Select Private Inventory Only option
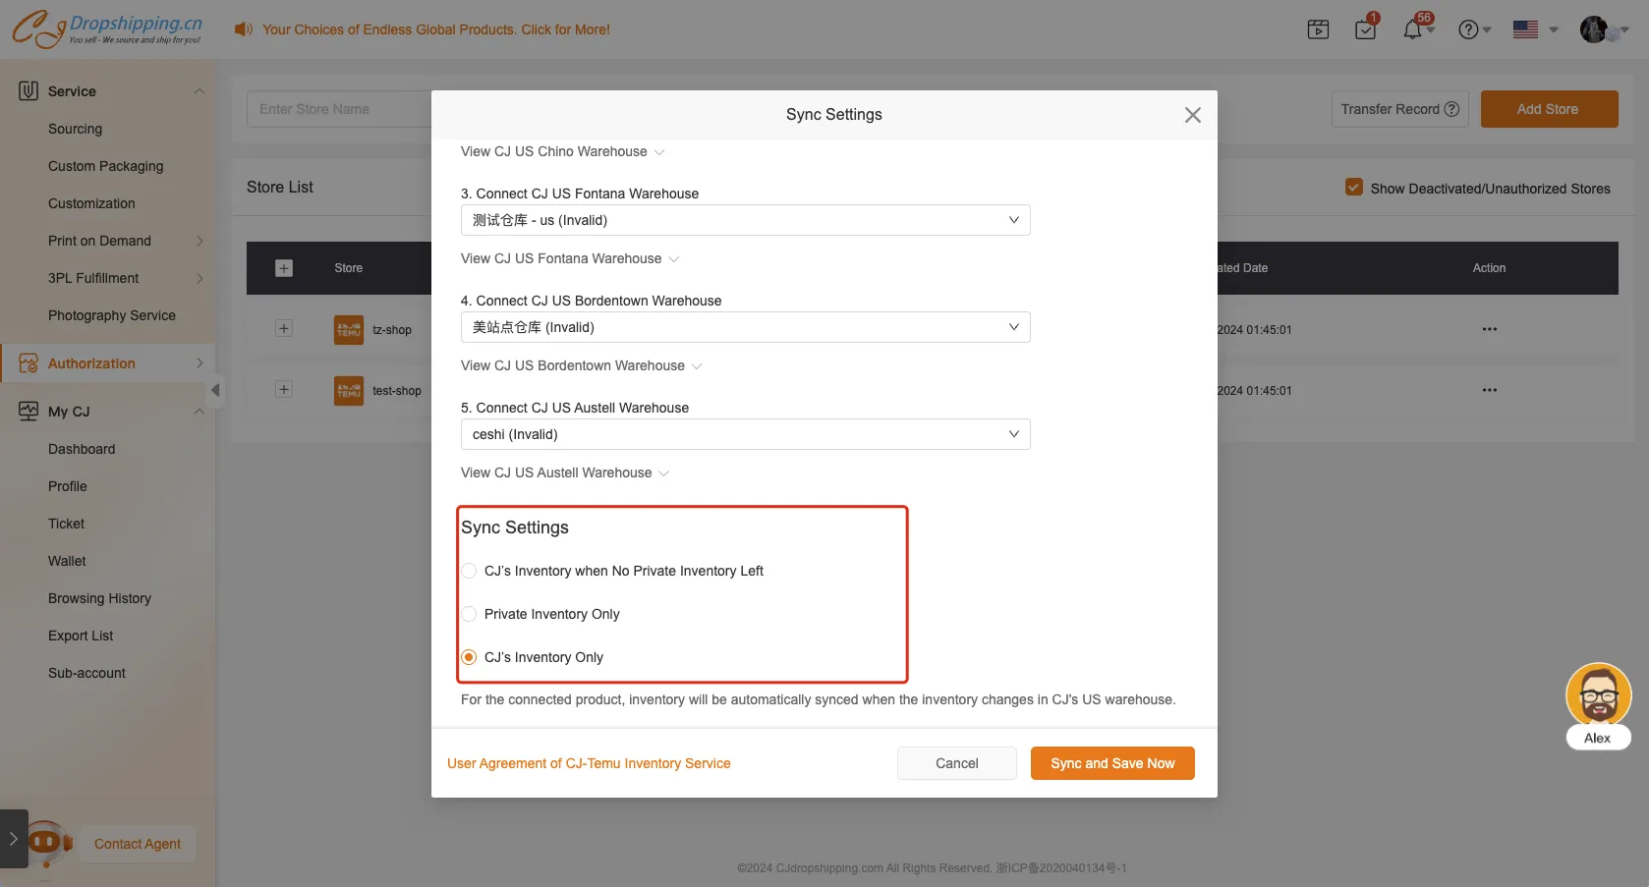The image size is (1649, 887). [x=470, y=614]
